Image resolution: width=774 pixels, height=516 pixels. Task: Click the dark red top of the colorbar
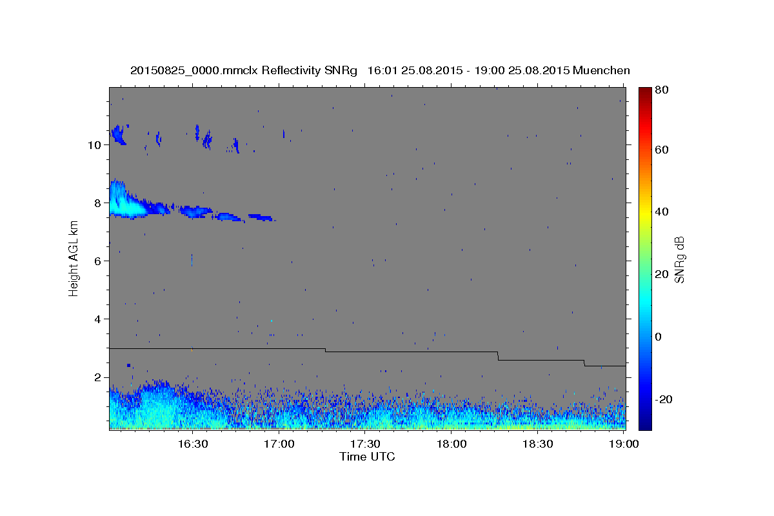(645, 92)
